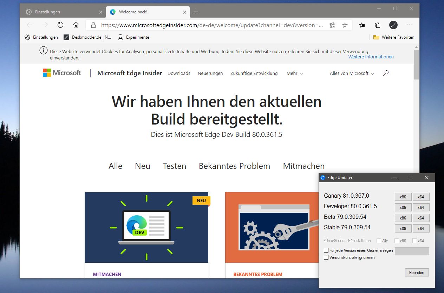
Task: Click the Edge Updater title icon
Action: tap(323, 178)
